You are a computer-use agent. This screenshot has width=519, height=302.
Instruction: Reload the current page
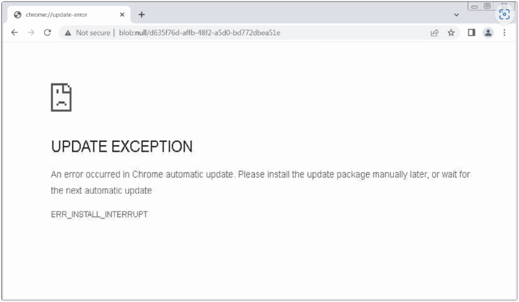point(47,32)
